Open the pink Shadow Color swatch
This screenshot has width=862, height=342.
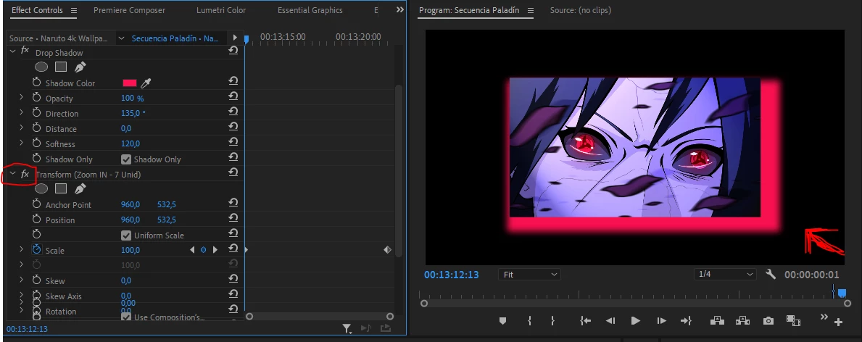pos(129,83)
